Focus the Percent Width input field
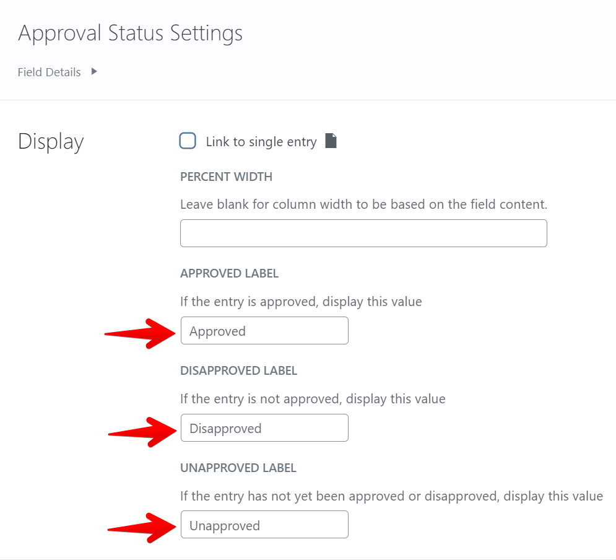The width and height of the screenshot is (616, 560). [363, 234]
